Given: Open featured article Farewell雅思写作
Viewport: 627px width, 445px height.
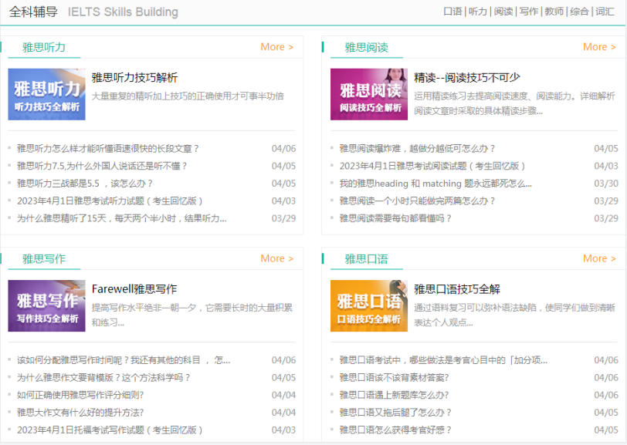Looking at the screenshot, I should click(x=134, y=288).
